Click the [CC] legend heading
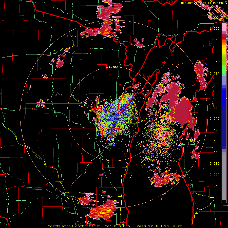Viewport: 228px width, 228px height. (x=216, y=17)
